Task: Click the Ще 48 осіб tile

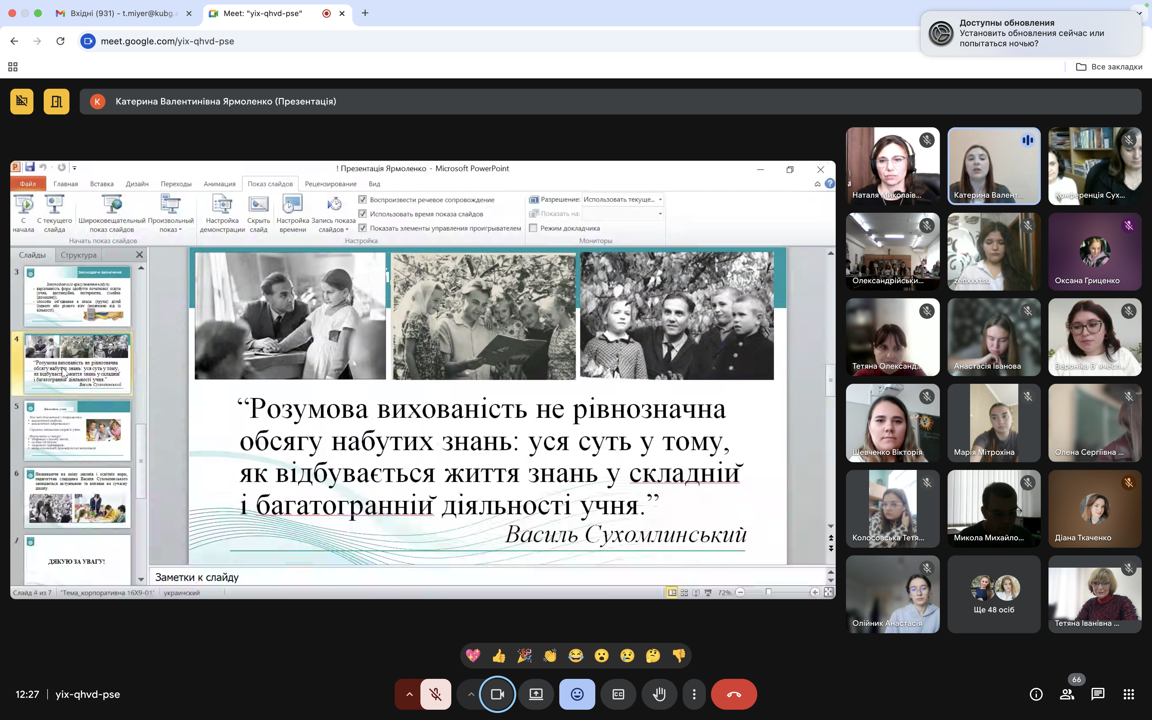Action: [x=994, y=594]
